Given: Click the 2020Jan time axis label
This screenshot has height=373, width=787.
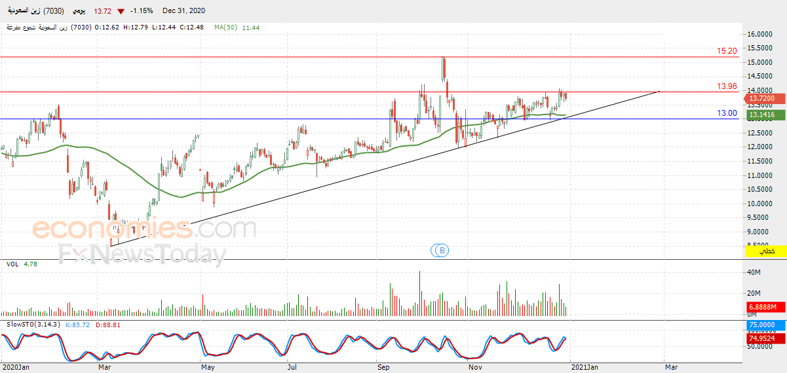Looking at the screenshot, I should tap(16, 368).
